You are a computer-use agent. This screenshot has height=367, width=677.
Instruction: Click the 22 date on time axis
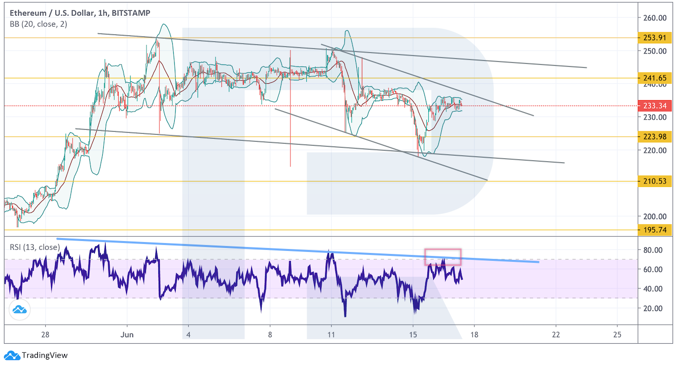556,334
